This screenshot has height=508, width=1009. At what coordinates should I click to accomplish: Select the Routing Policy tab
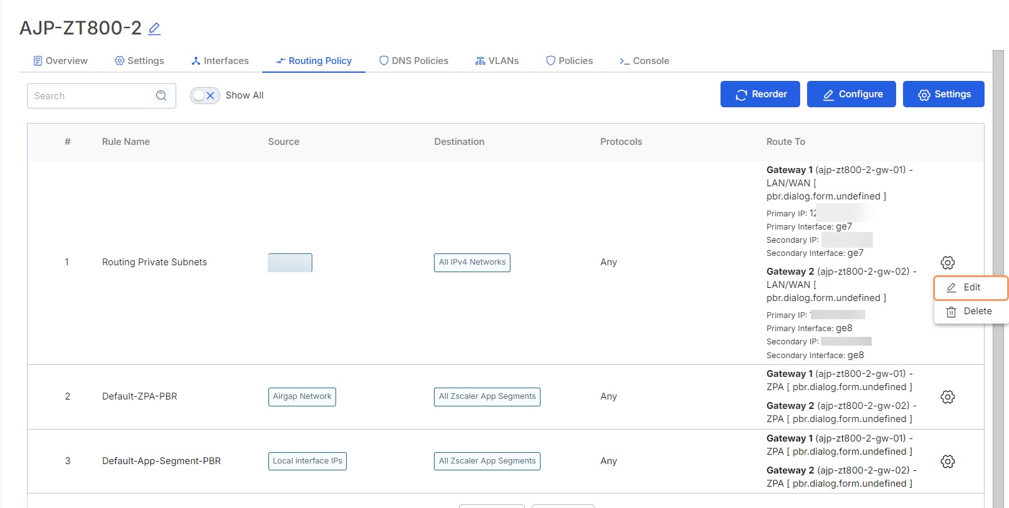pos(314,61)
